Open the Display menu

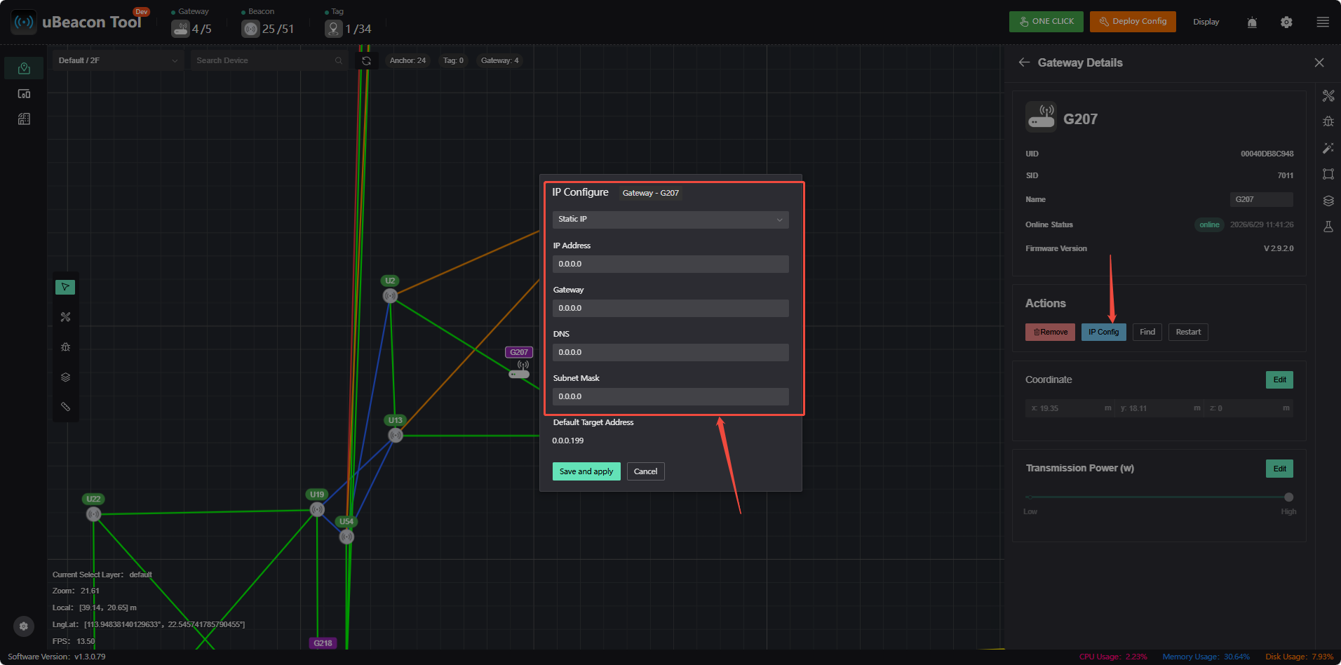[x=1206, y=22]
